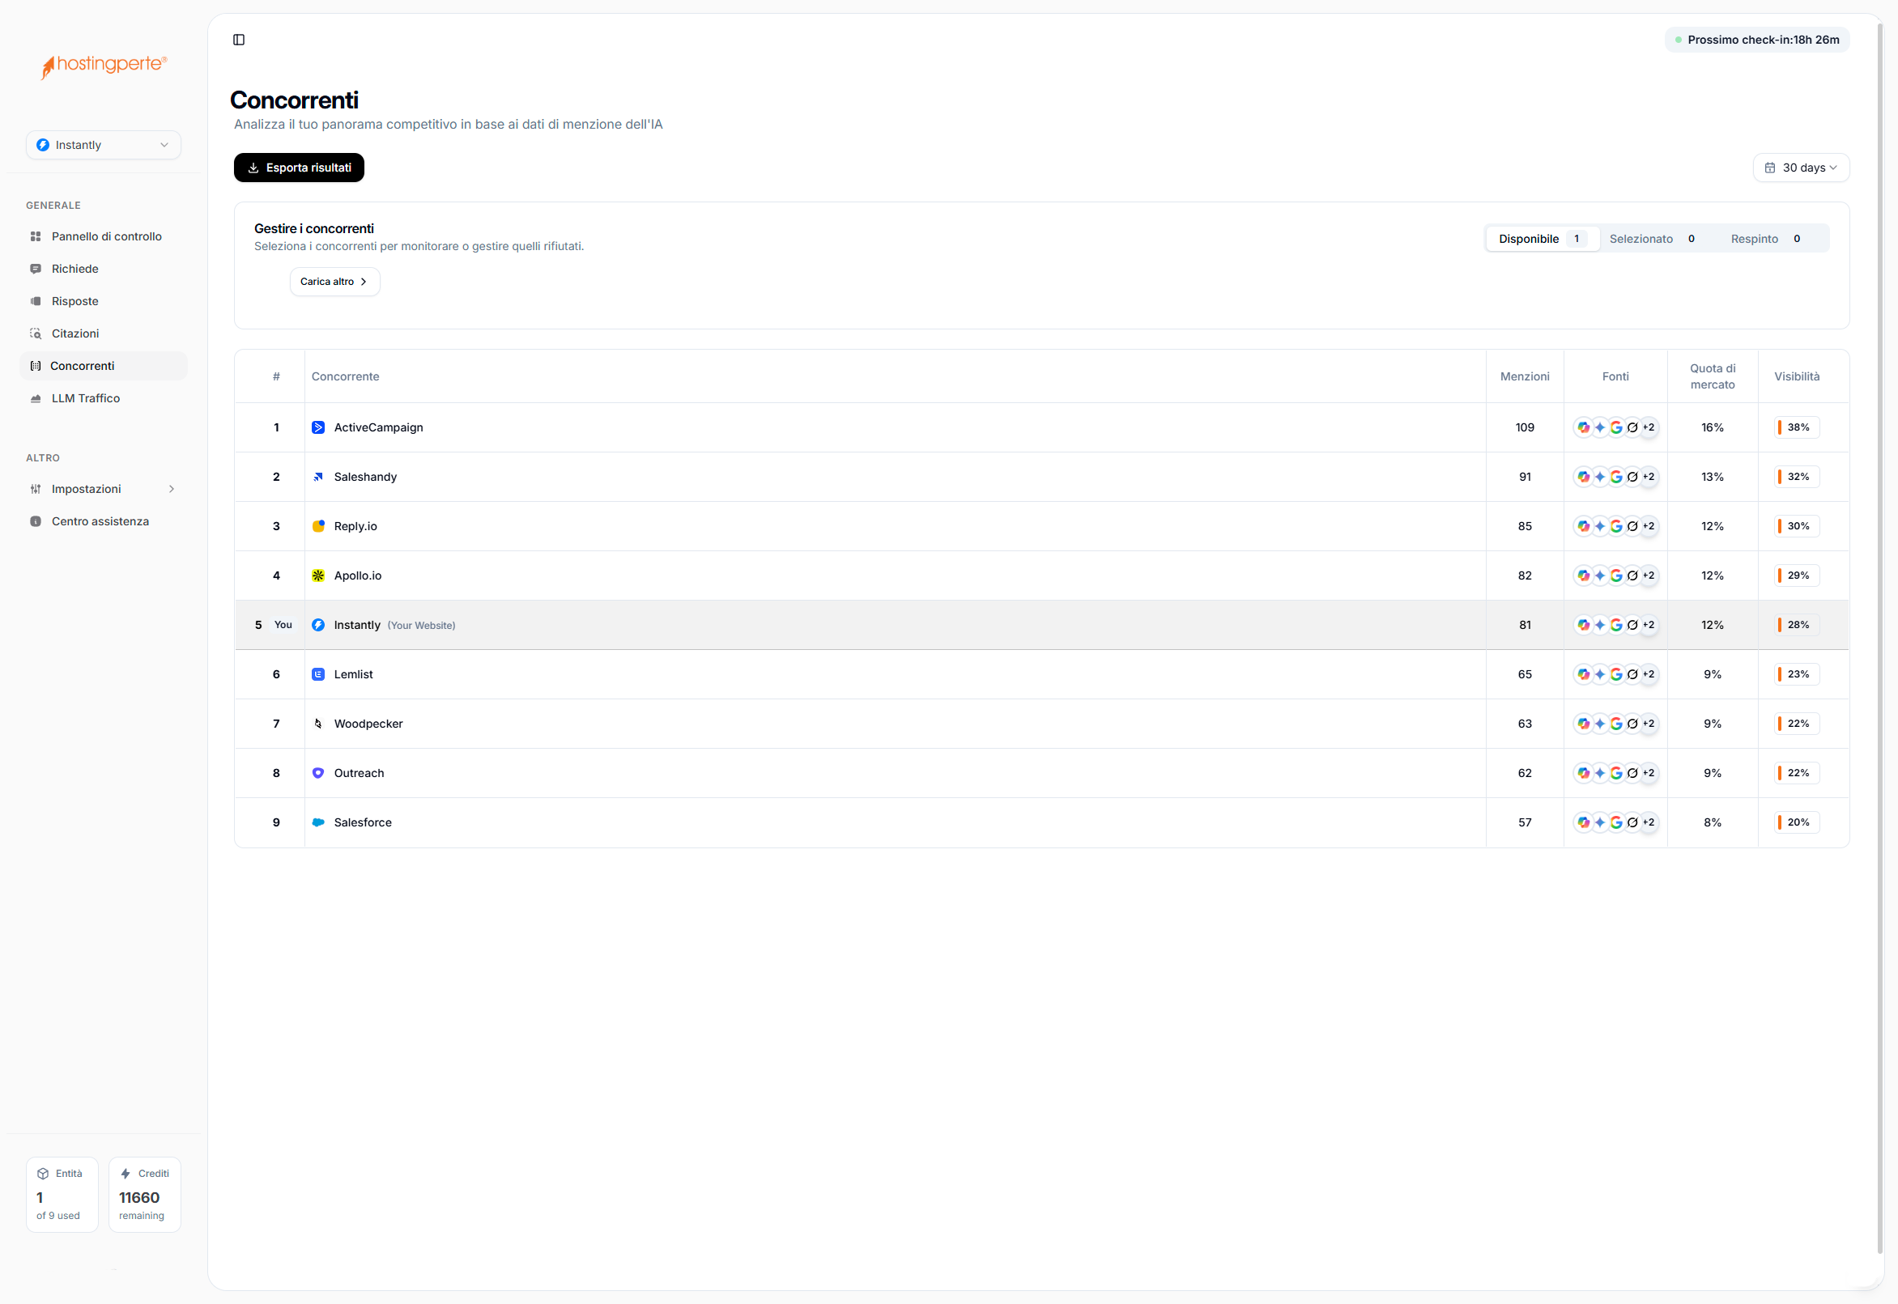Viewport: 1898px width, 1304px height.
Task: Click the Prossimo check-in status pill
Action: (1755, 40)
